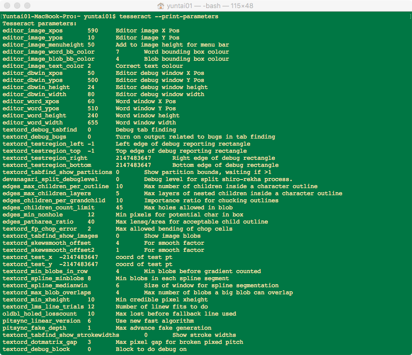412x355 pixels.
Task: Click "Max allowed bending of chop cells"
Action: (x=174, y=230)
